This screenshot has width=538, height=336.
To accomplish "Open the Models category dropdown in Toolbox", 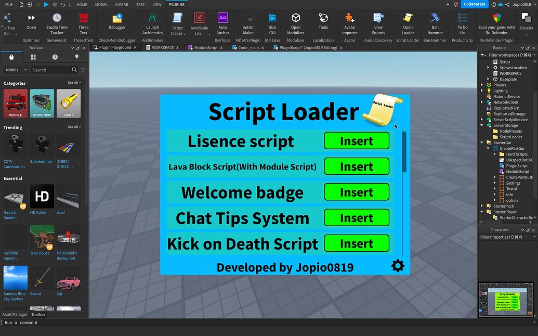I will [x=15, y=70].
